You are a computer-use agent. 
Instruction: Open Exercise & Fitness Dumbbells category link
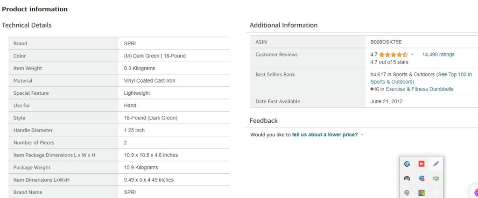point(420,89)
